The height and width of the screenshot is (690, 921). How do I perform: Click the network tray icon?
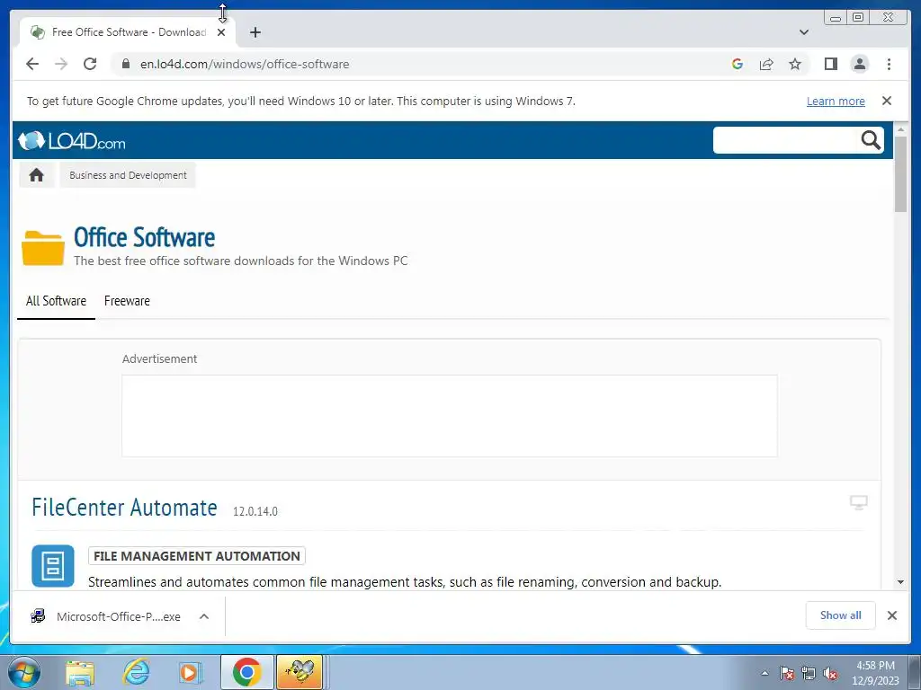click(809, 673)
